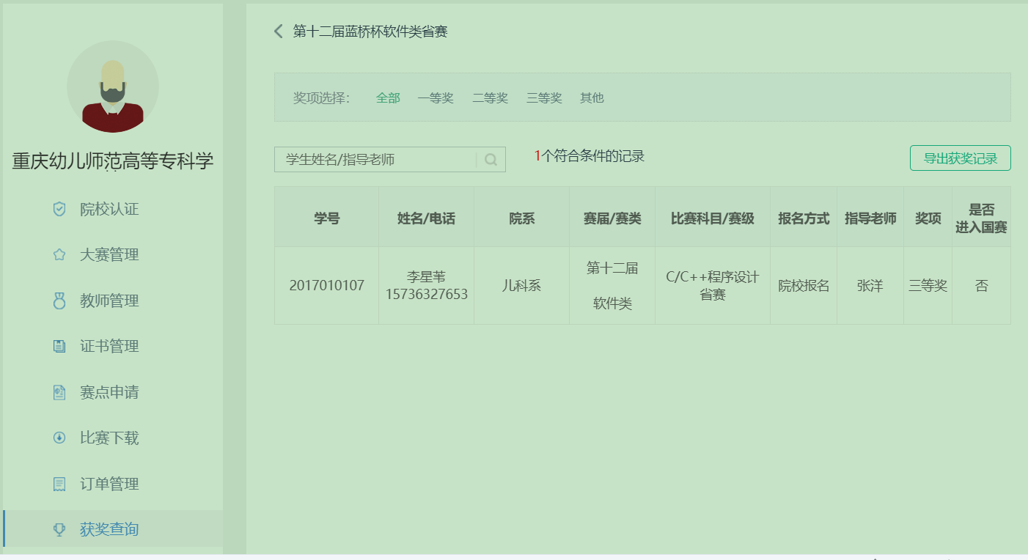
Task: Click the school name 重庆幼儿师范高等专科学
Action: [x=113, y=161]
